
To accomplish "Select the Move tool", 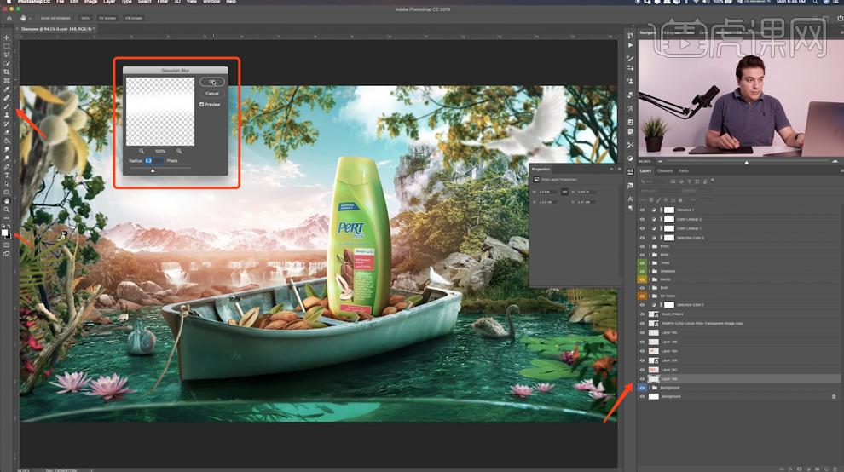I will pos(7,37).
